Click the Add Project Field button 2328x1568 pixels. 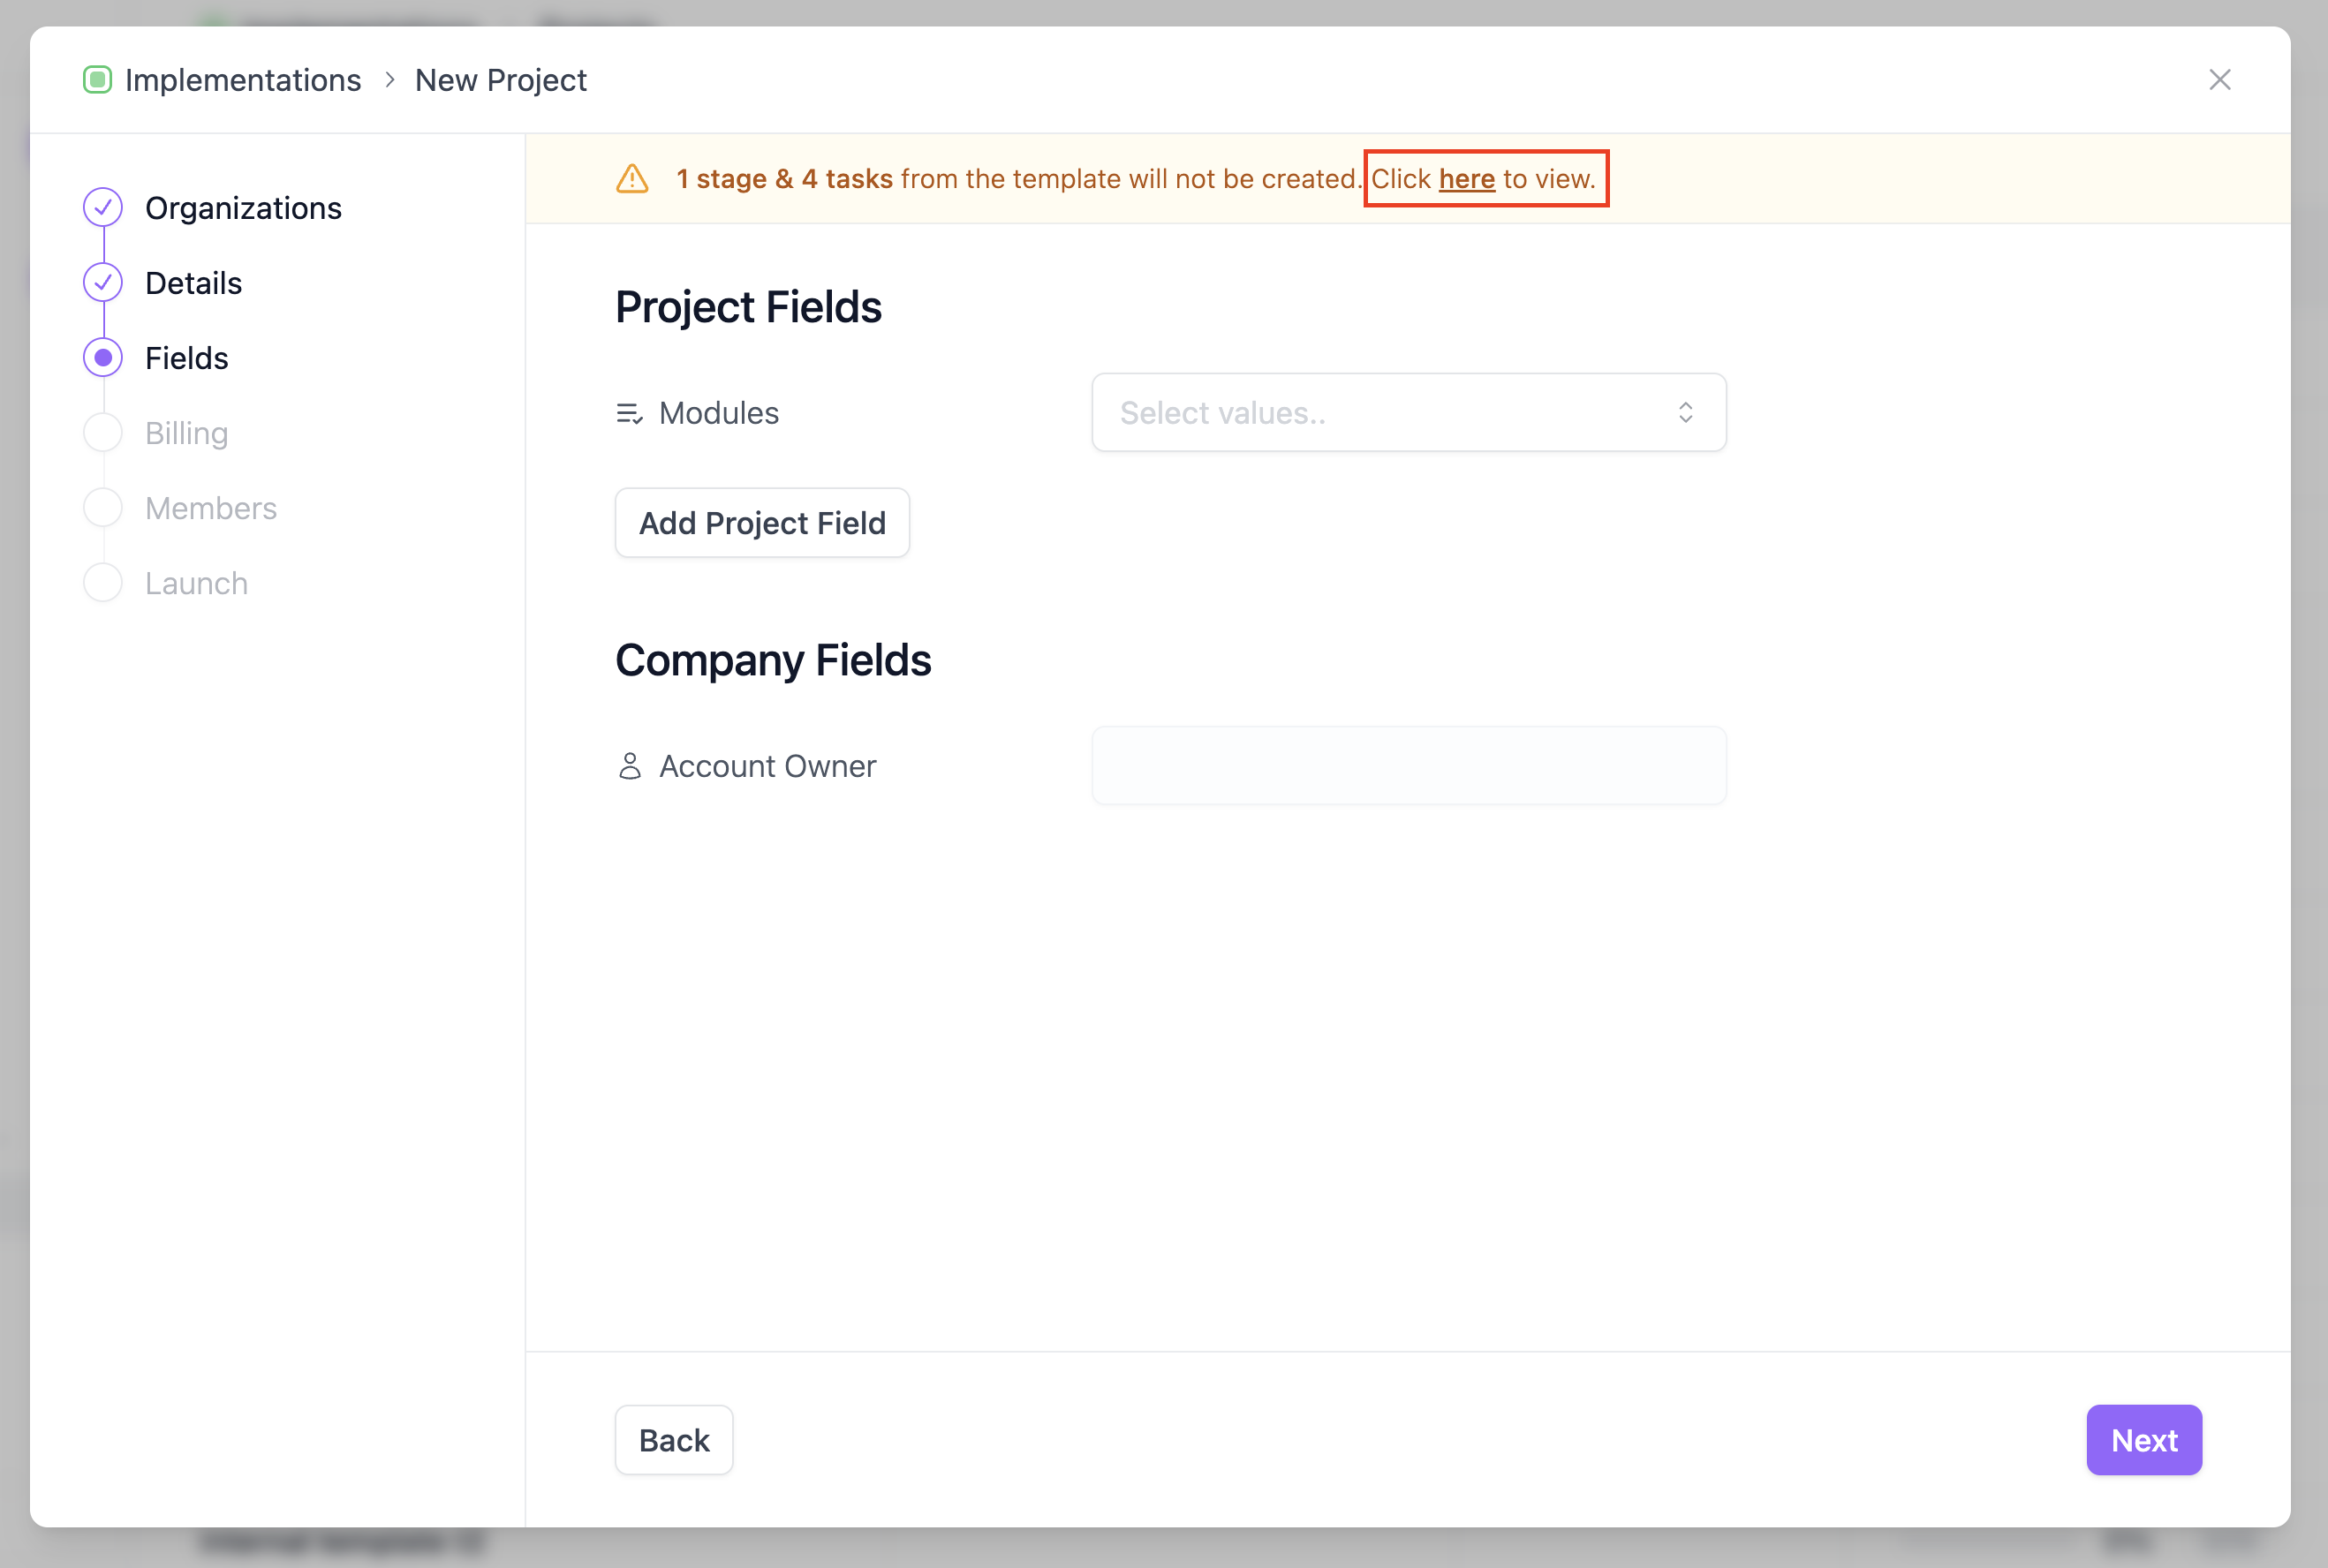click(x=762, y=523)
